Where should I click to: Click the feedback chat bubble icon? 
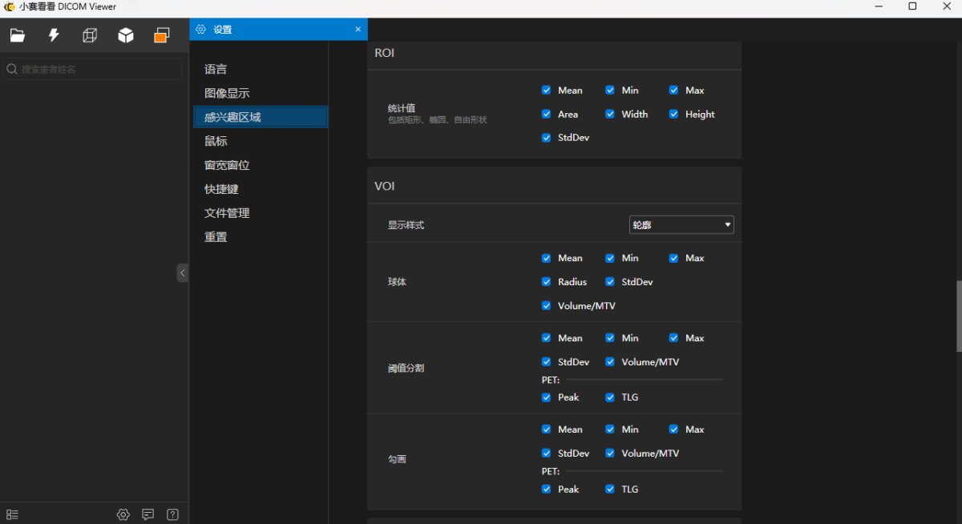tap(148, 514)
